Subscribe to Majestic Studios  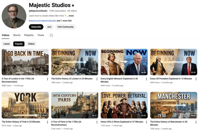36,27
